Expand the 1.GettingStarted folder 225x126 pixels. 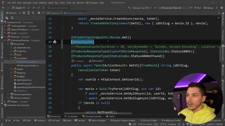coord(5,26)
